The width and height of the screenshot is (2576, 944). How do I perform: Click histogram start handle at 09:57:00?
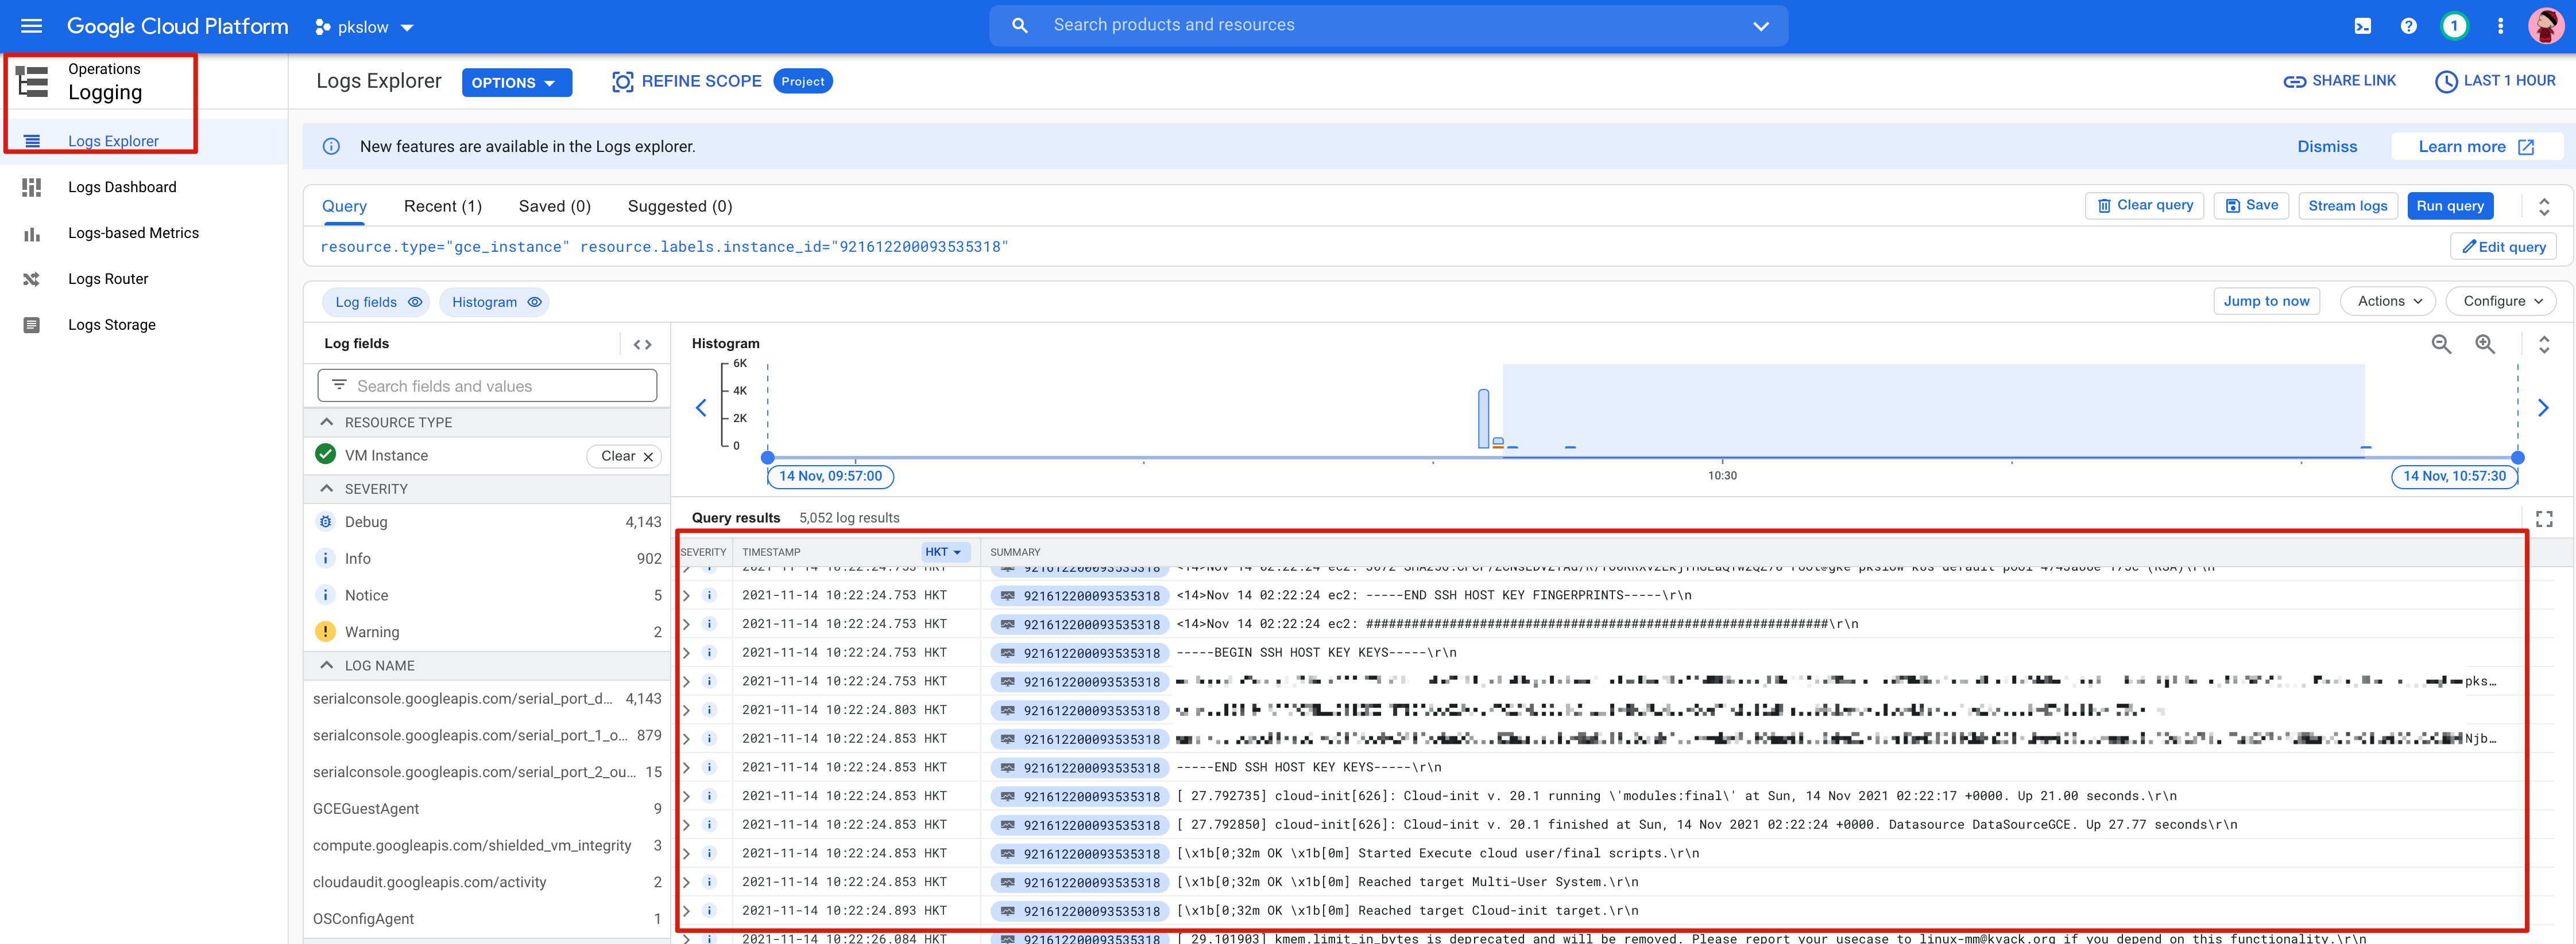pos(767,458)
